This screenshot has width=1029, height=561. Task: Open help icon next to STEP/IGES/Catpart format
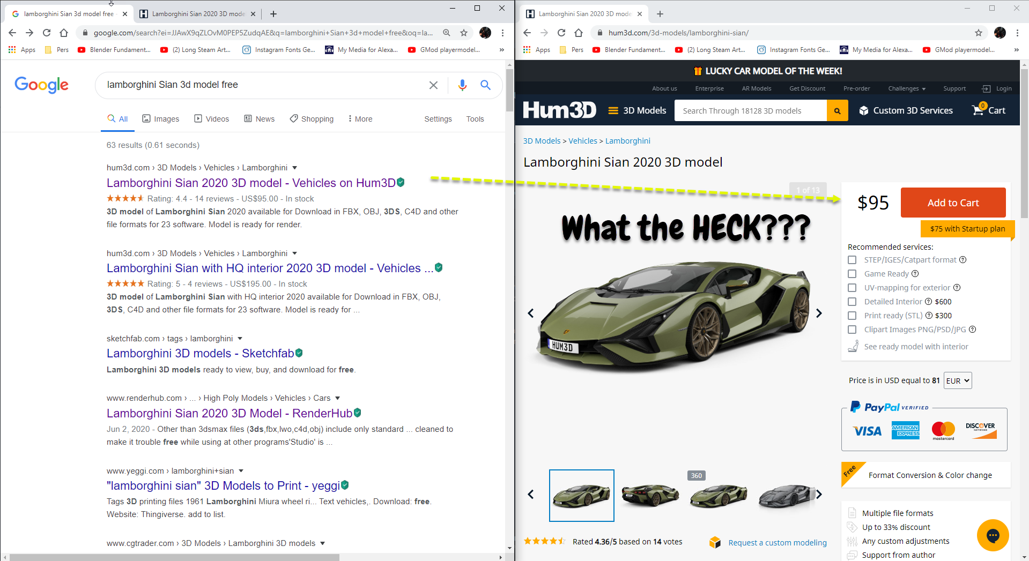963,259
